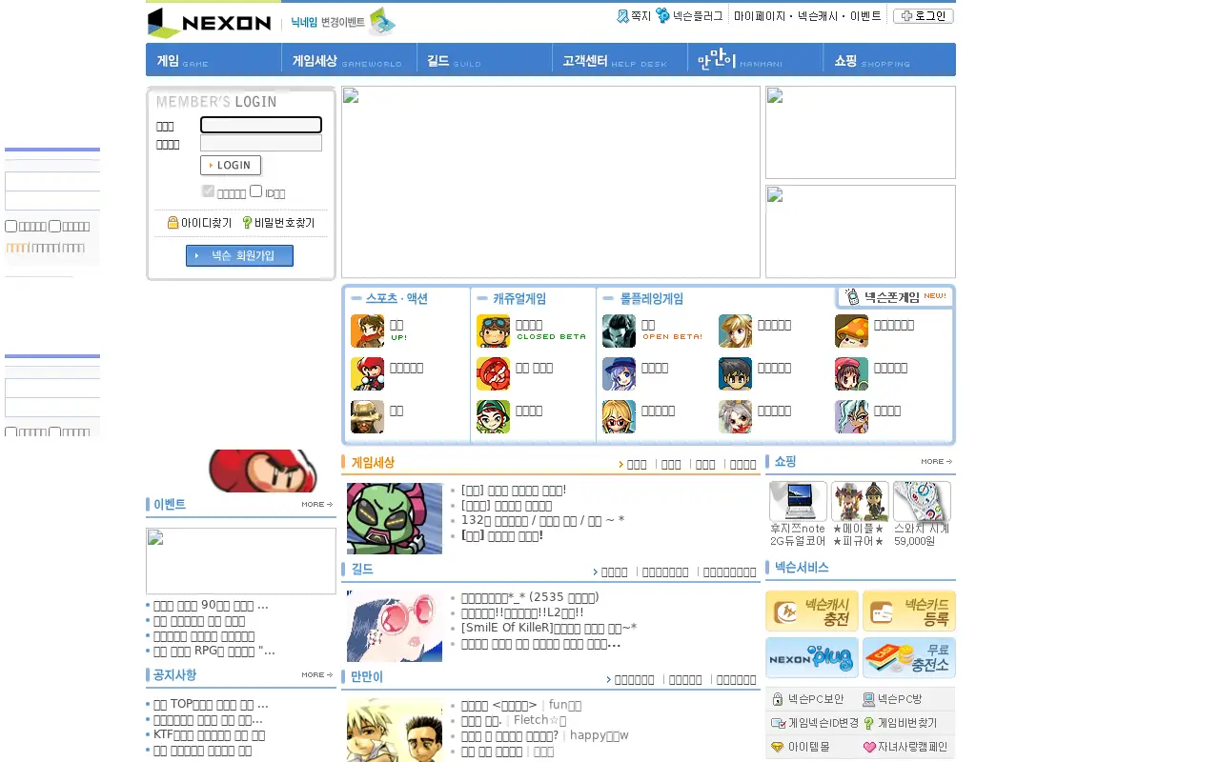This screenshot has width=1220, height=762.
Task: Open the teal-haired character game icon
Action: 851,416
